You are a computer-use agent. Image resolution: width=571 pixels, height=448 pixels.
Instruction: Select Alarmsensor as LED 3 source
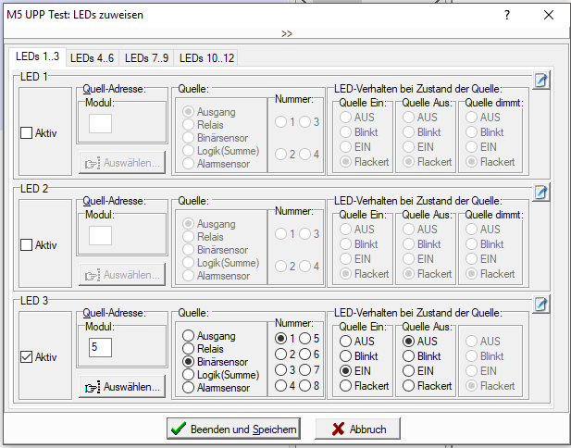pyautogui.click(x=188, y=388)
